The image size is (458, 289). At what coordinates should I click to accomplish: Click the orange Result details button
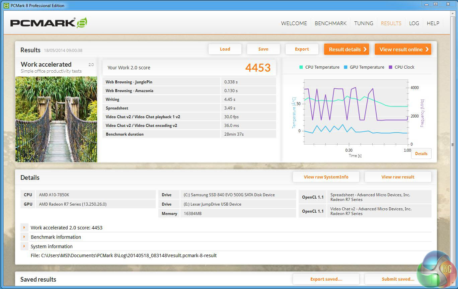tap(346, 49)
